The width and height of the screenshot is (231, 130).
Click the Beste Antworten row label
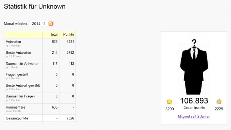pyautogui.click(x=18, y=53)
